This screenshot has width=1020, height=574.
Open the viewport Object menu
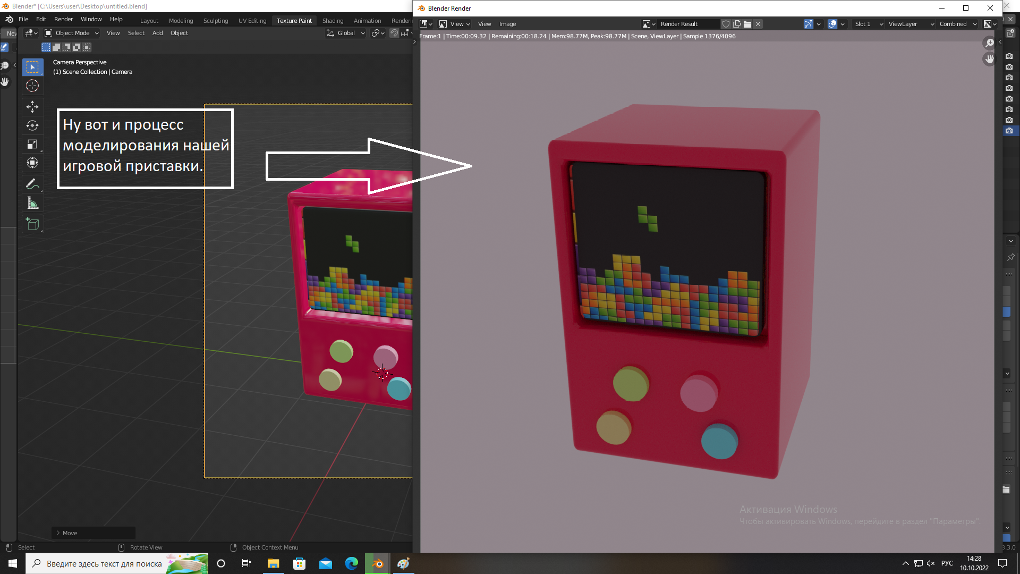[x=179, y=33]
